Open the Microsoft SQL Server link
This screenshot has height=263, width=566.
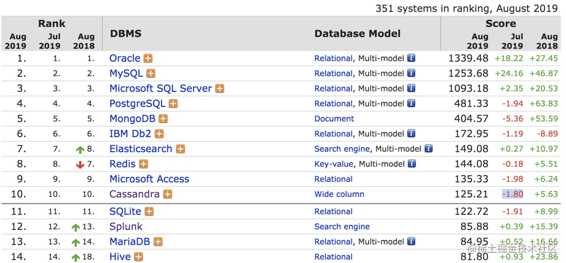[x=161, y=88]
